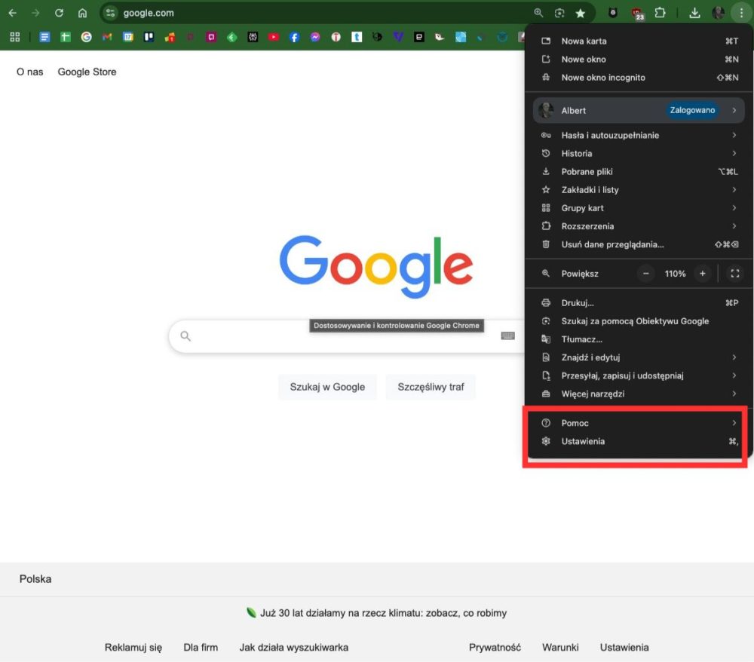Follow the Reklamuj się footer link
Image resolution: width=754 pixels, height=662 pixels.
133,648
